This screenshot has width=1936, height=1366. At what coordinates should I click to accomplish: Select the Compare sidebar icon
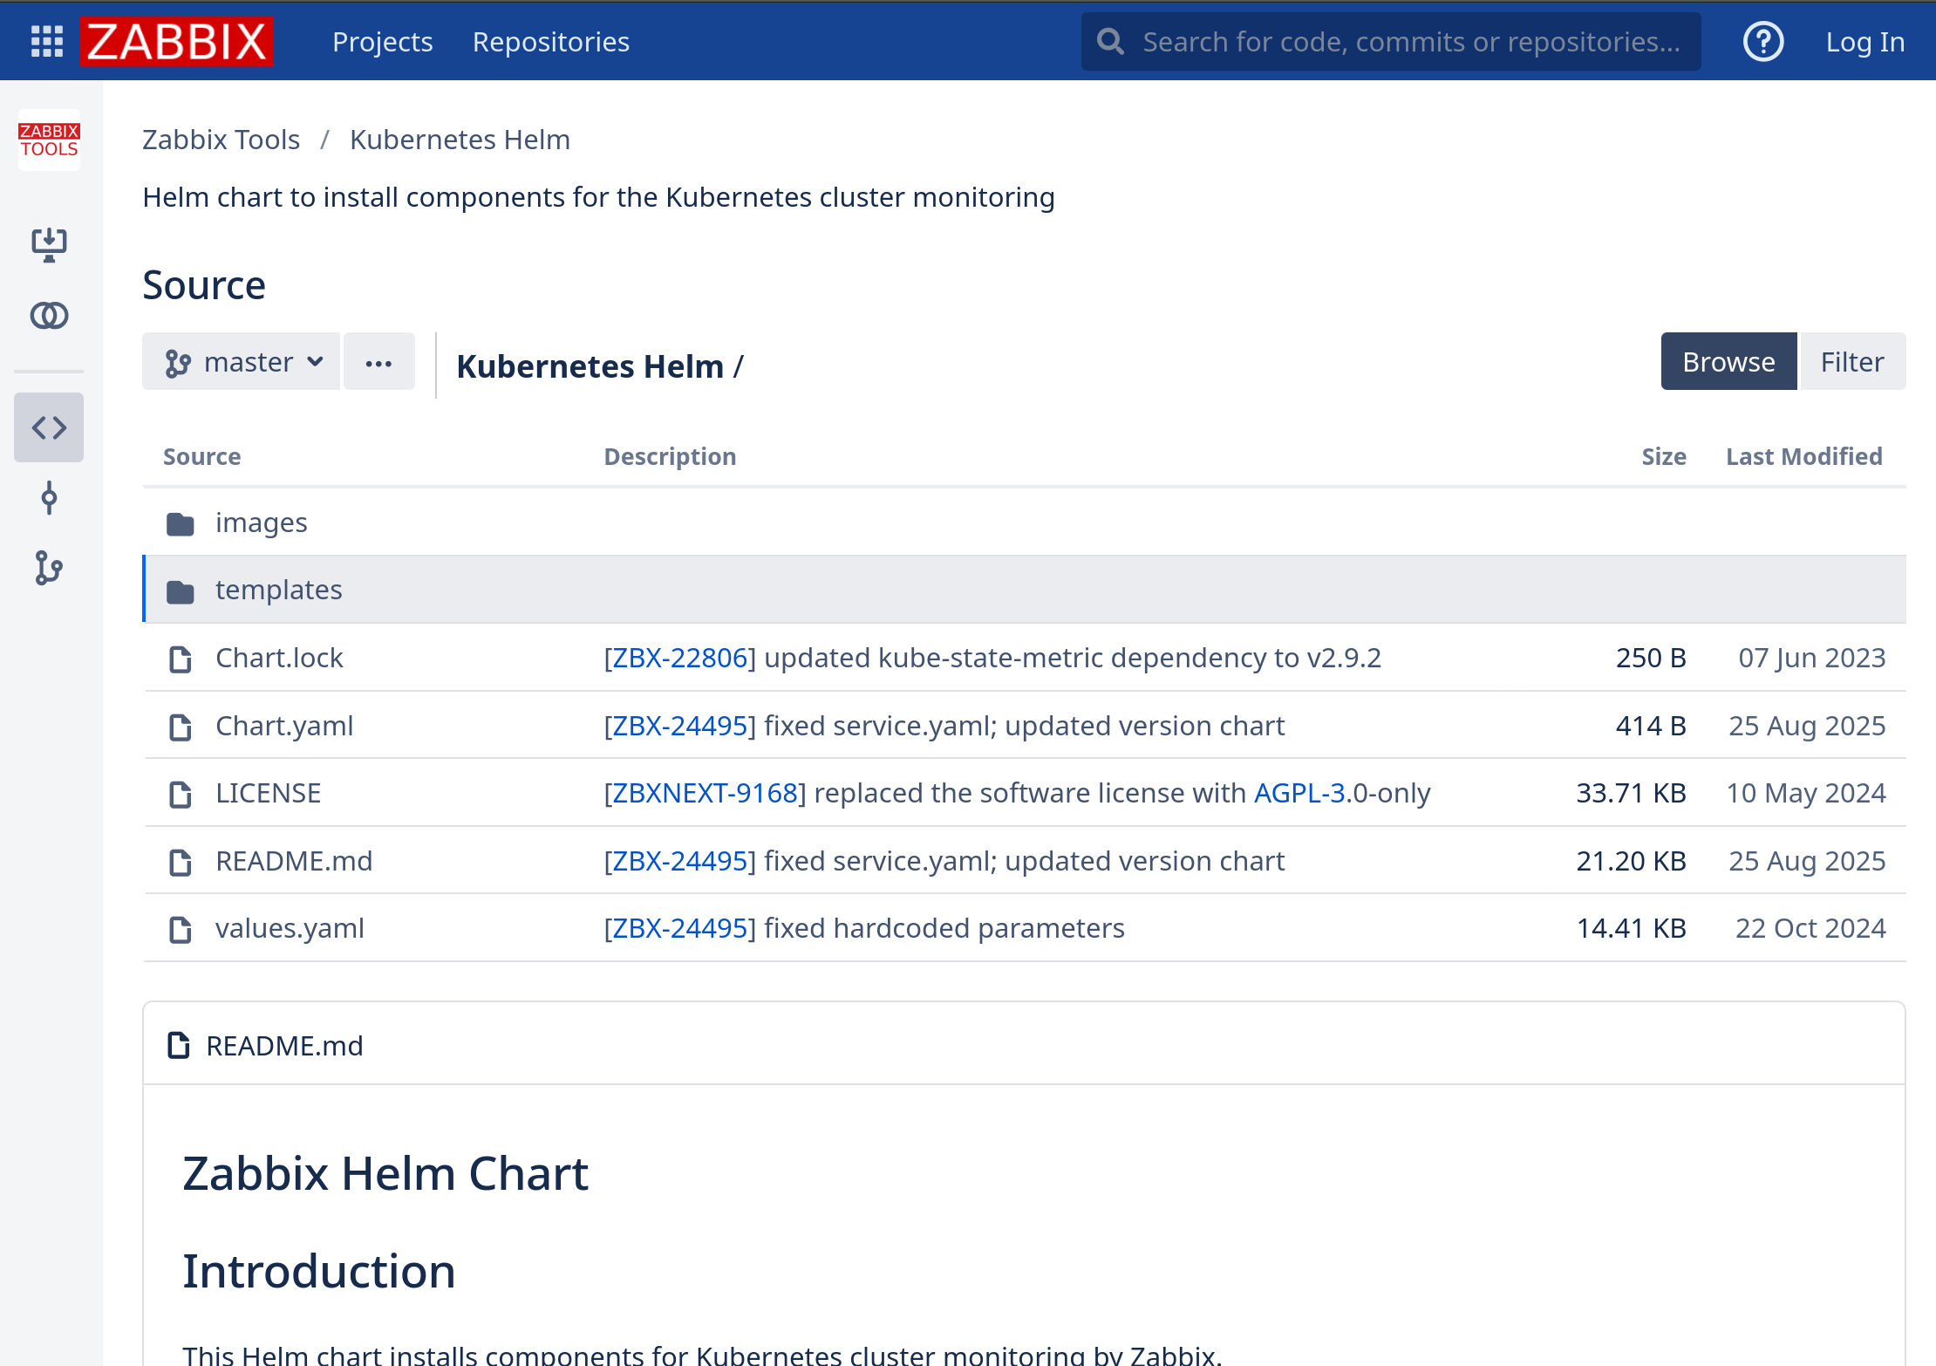tap(49, 316)
